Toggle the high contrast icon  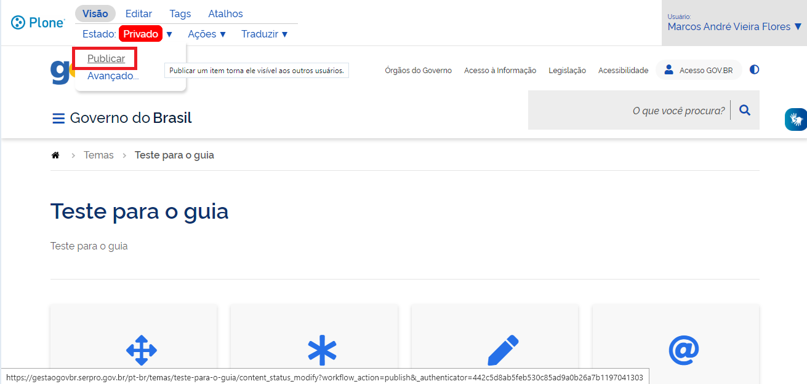coord(754,70)
